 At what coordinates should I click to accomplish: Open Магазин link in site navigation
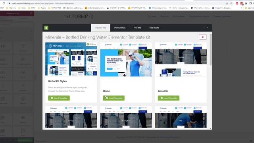[x=164, y=16]
